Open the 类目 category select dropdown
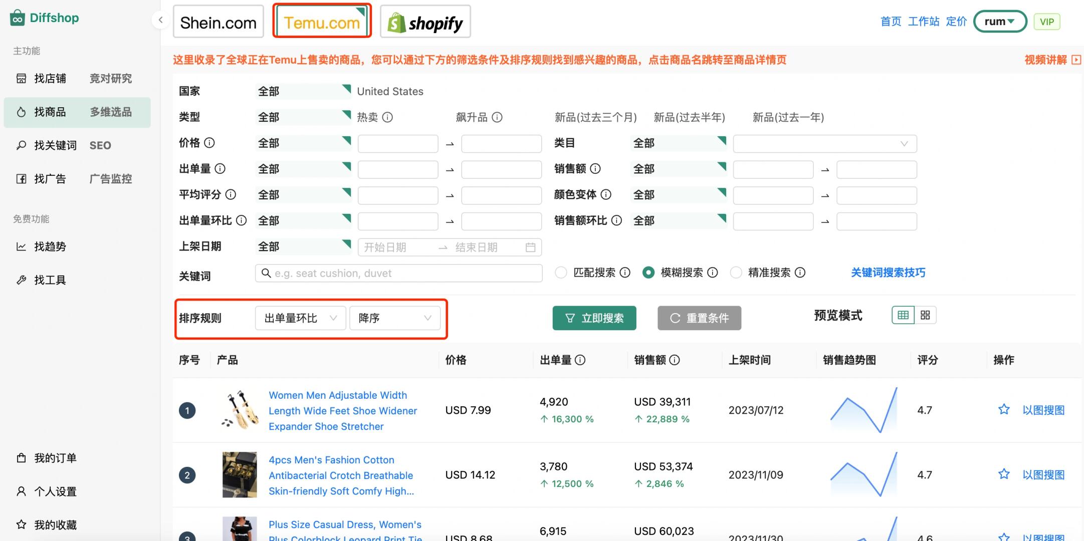Viewport: 1084px width, 541px height. tap(825, 144)
